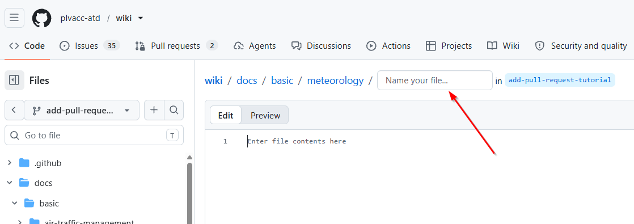Focus the Go to file search field

(94, 135)
